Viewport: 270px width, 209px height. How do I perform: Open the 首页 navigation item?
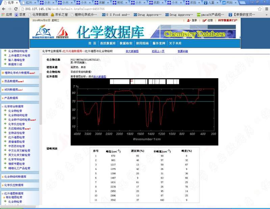pyautogui.click(x=92, y=43)
